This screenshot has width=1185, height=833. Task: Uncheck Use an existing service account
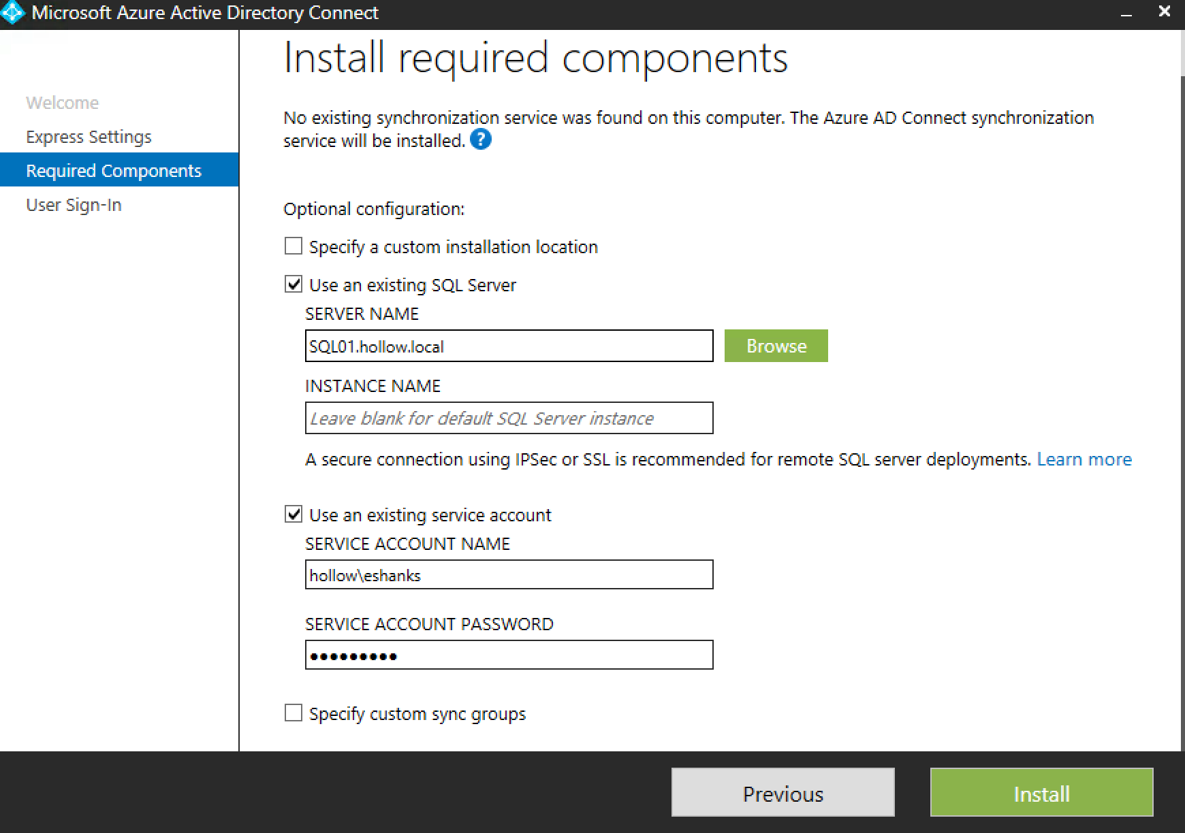coord(294,514)
